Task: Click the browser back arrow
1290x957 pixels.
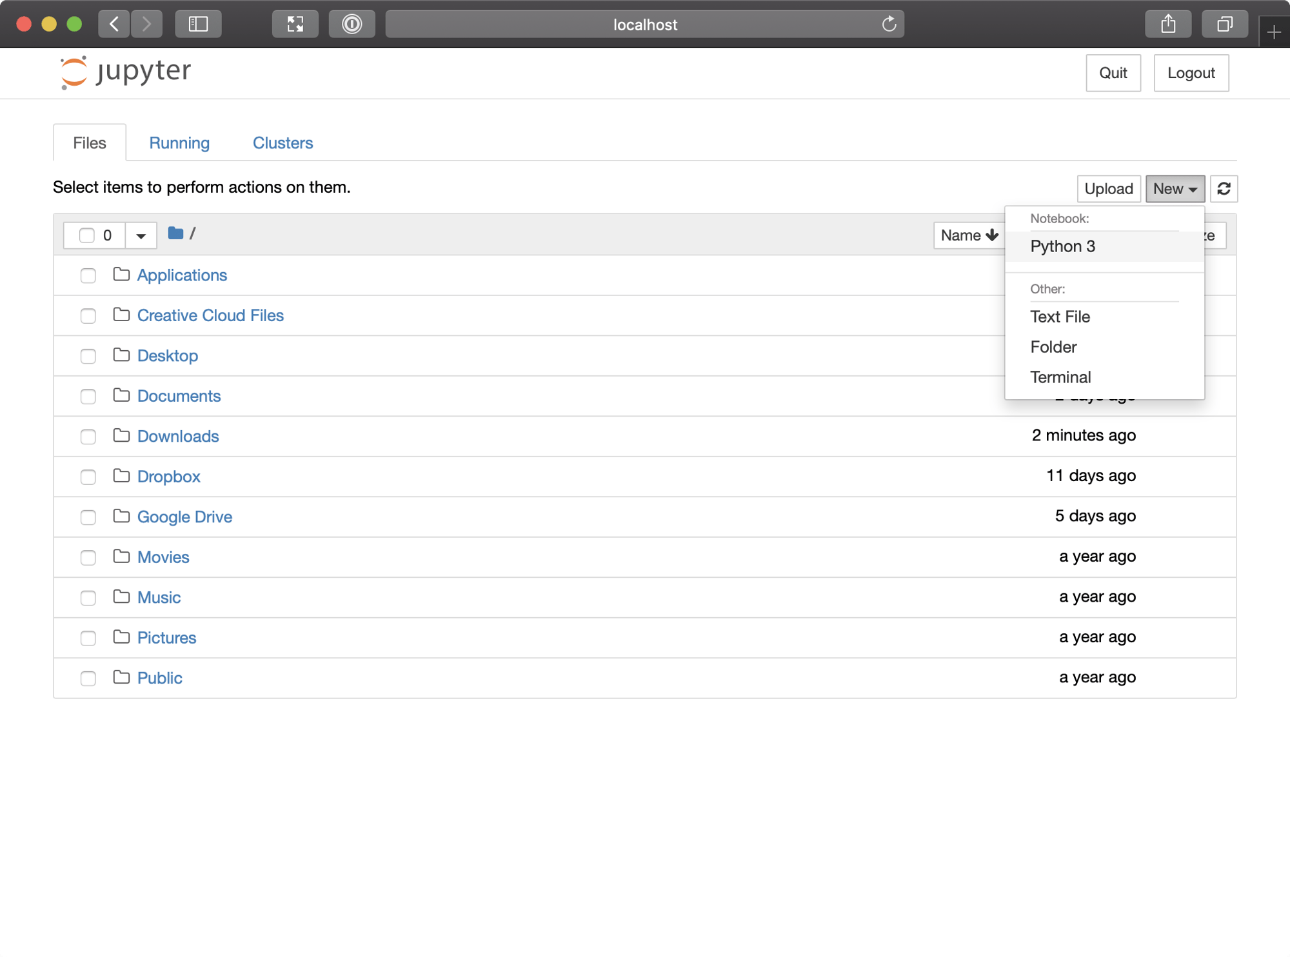Action: tap(114, 24)
